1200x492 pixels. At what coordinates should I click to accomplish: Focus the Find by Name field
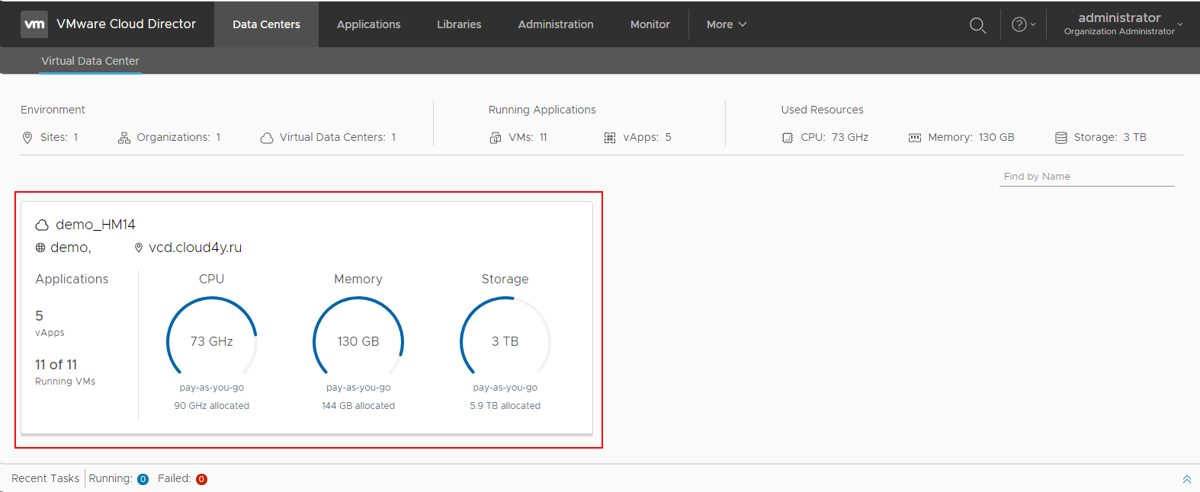[x=1086, y=177]
